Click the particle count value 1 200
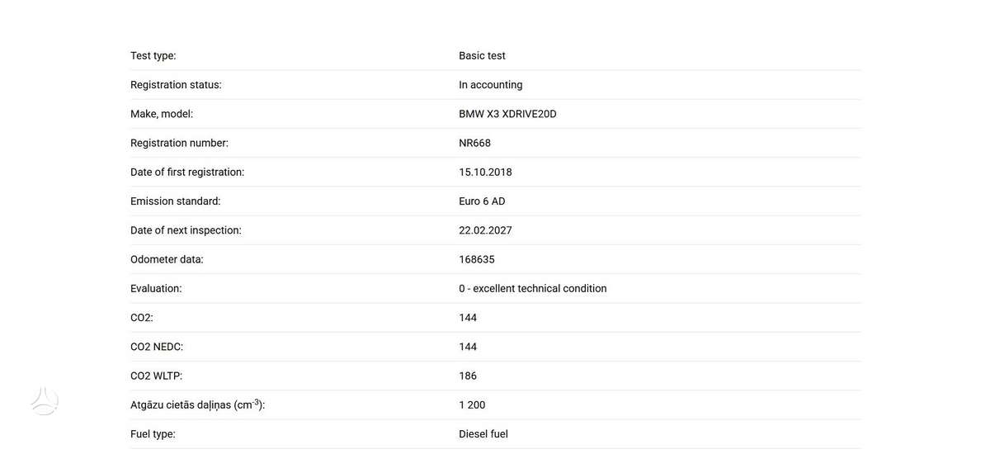This screenshot has width=990, height=454. 472,405
